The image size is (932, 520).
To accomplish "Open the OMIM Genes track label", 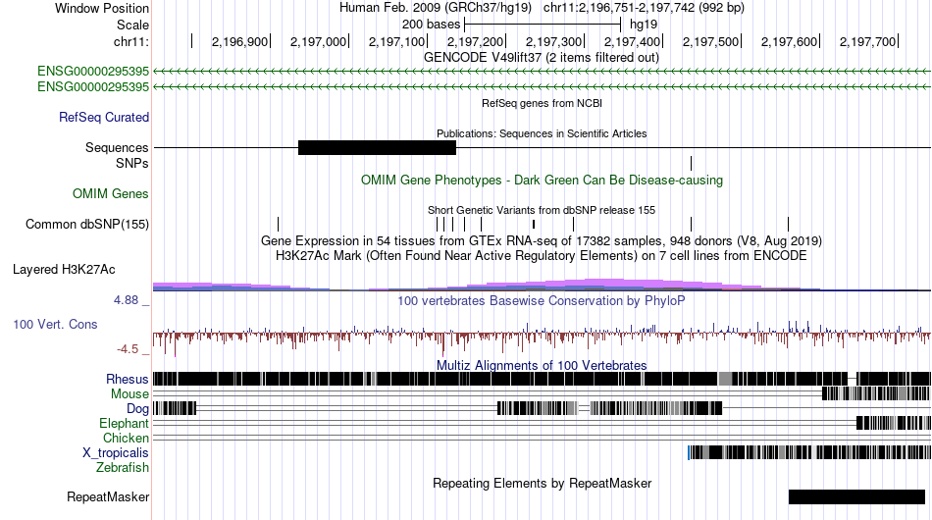I will pyautogui.click(x=111, y=193).
